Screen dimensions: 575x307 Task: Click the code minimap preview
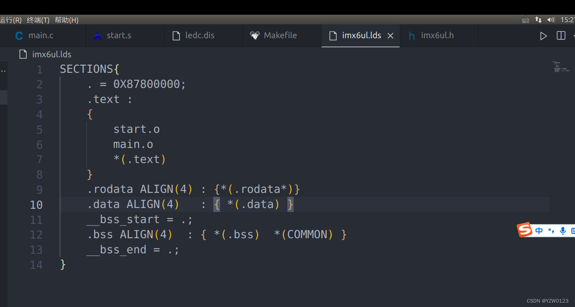pos(561,67)
